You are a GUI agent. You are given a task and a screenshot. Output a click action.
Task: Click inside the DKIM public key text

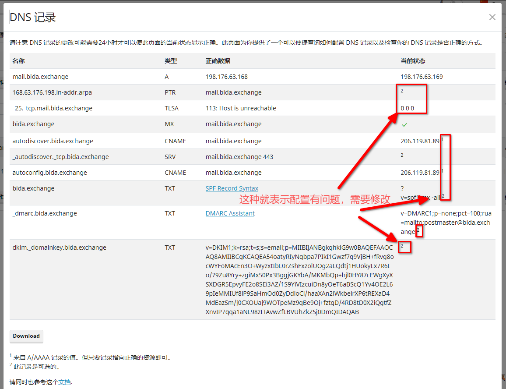[x=299, y=279]
